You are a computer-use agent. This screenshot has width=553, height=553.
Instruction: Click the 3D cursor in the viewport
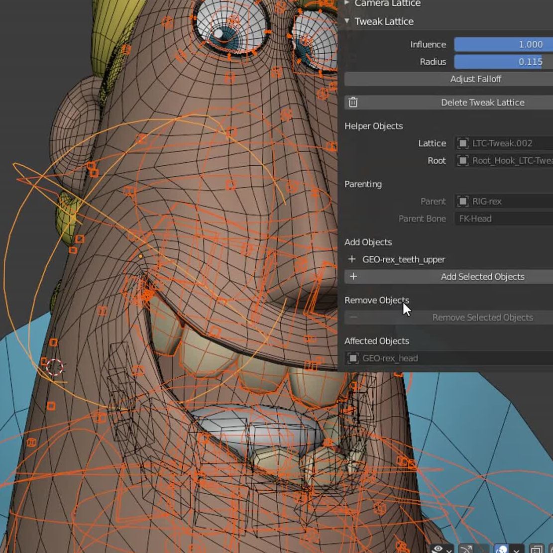pos(54,367)
